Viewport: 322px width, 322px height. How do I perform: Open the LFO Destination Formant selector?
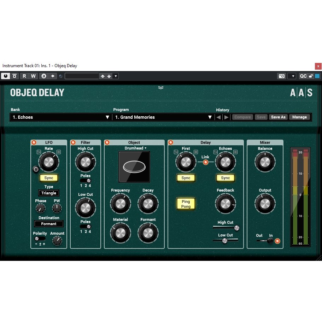(x=49, y=224)
